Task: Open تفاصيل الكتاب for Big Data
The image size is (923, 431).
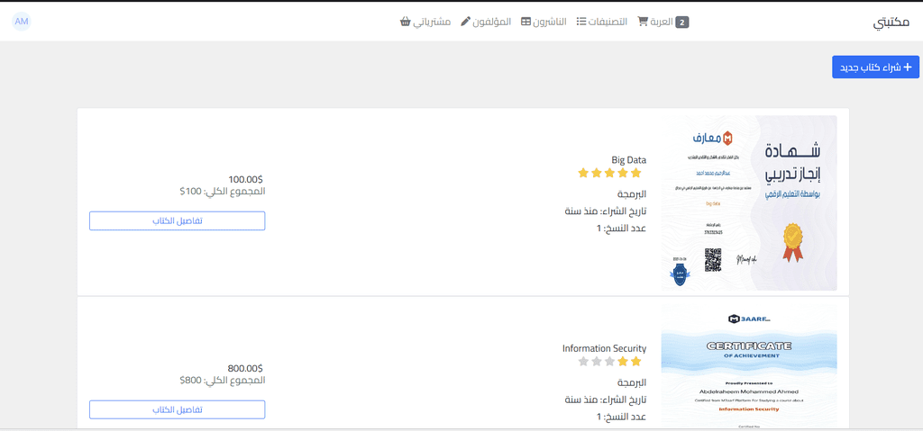Action: coord(178,220)
